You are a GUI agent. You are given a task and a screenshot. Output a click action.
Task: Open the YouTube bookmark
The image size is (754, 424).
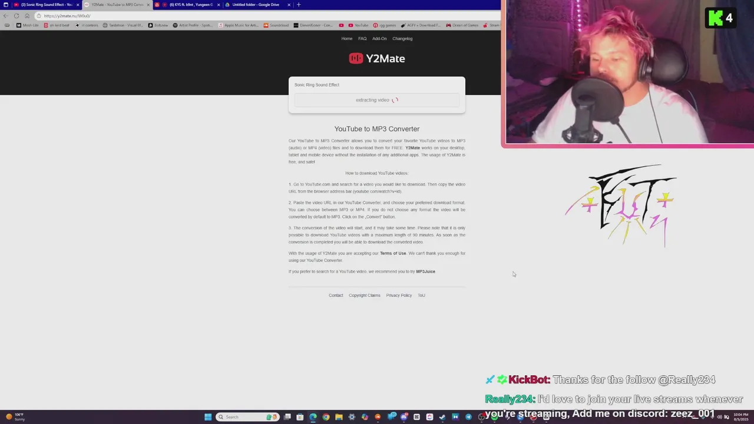358,25
